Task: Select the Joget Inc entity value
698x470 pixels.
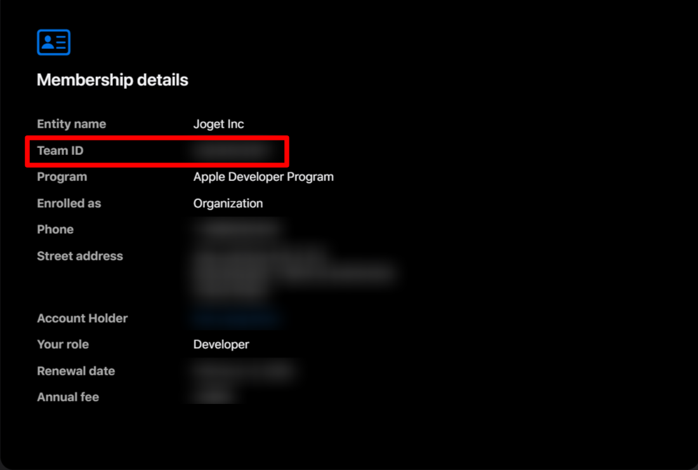Action: tap(218, 124)
